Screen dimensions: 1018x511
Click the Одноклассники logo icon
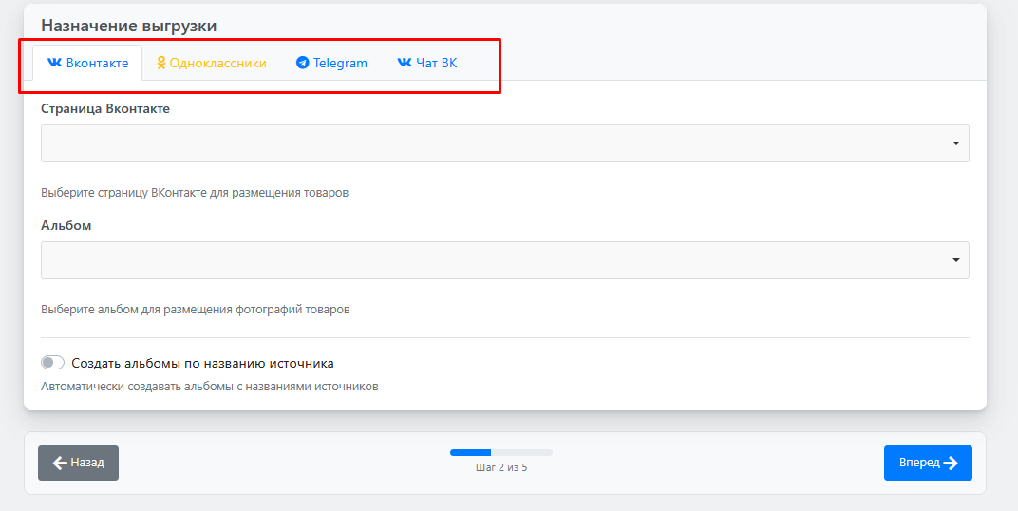161,63
